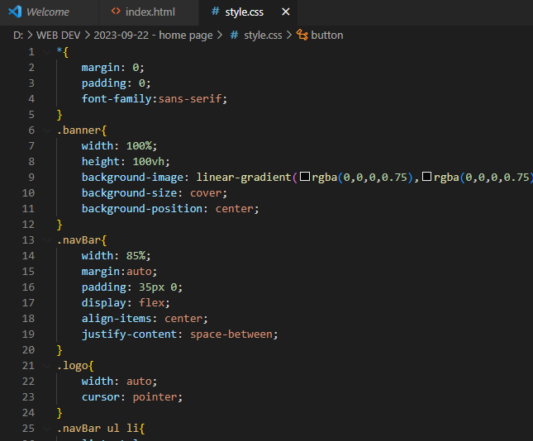
Task: Click the VS Code logo on Welcome tab
Action: coord(15,12)
